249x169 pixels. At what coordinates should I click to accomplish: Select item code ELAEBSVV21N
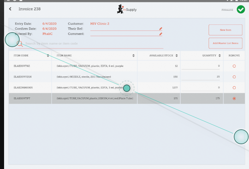pos(23,77)
